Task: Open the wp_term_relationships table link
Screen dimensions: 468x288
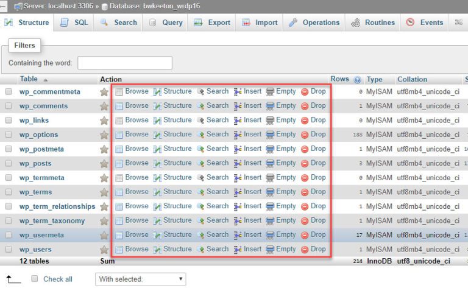Action: [x=57, y=206]
